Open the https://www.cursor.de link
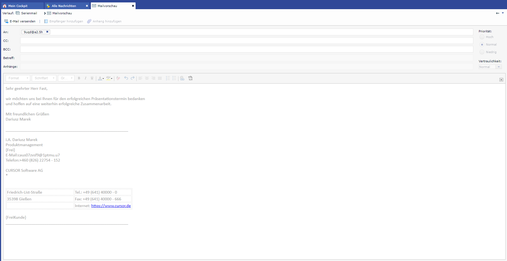The height and width of the screenshot is (261, 507). point(111,206)
